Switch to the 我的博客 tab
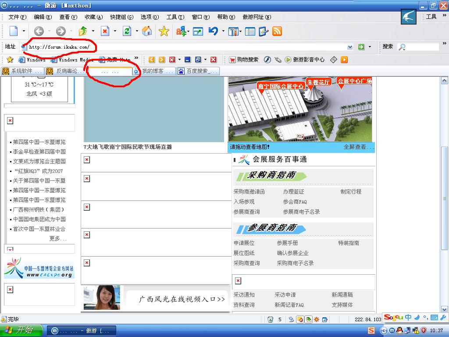This screenshot has width=449, height=337. (154, 71)
